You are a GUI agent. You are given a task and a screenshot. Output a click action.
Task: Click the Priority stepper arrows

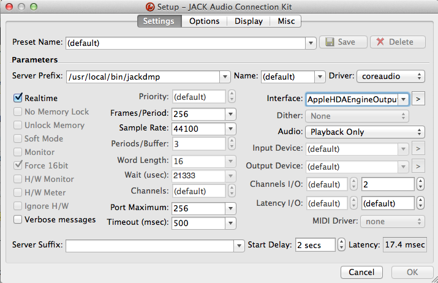(x=232, y=97)
